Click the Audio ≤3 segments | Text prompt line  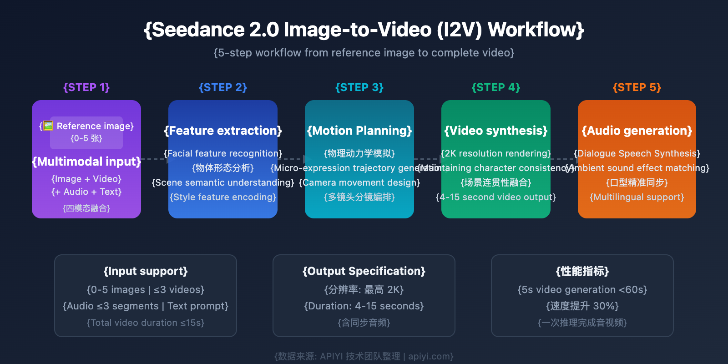(x=146, y=306)
